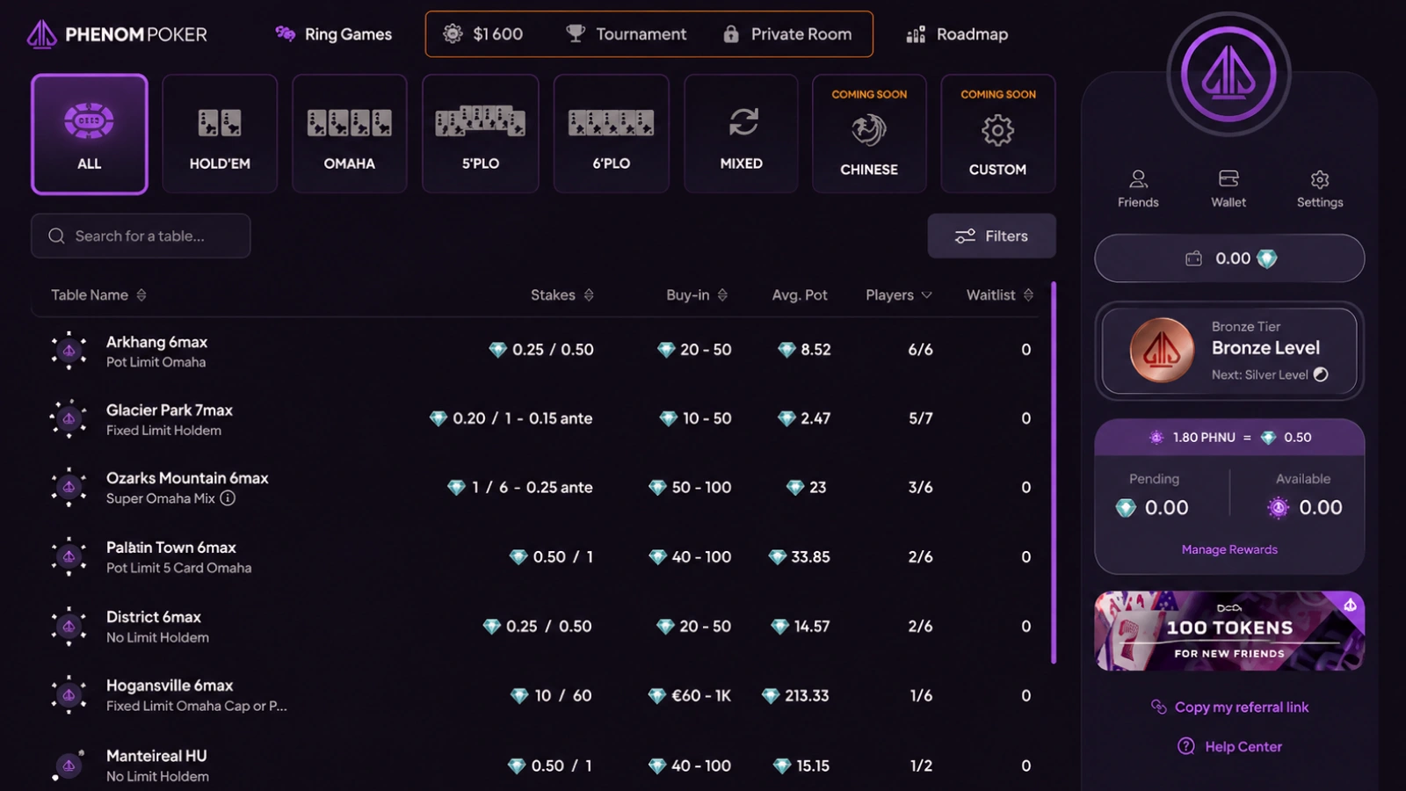Screen dimensions: 1406x791
Task: Sort by Players column chevron
Action: [x=926, y=295]
